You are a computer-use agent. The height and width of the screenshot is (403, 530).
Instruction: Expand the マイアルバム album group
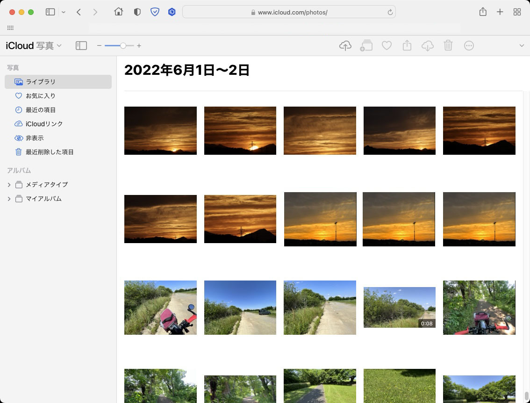click(9, 199)
